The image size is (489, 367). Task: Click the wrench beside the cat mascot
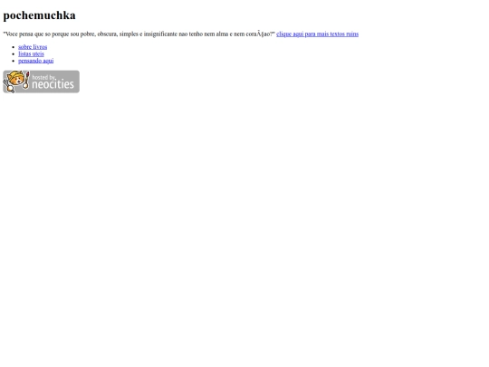coord(8,86)
